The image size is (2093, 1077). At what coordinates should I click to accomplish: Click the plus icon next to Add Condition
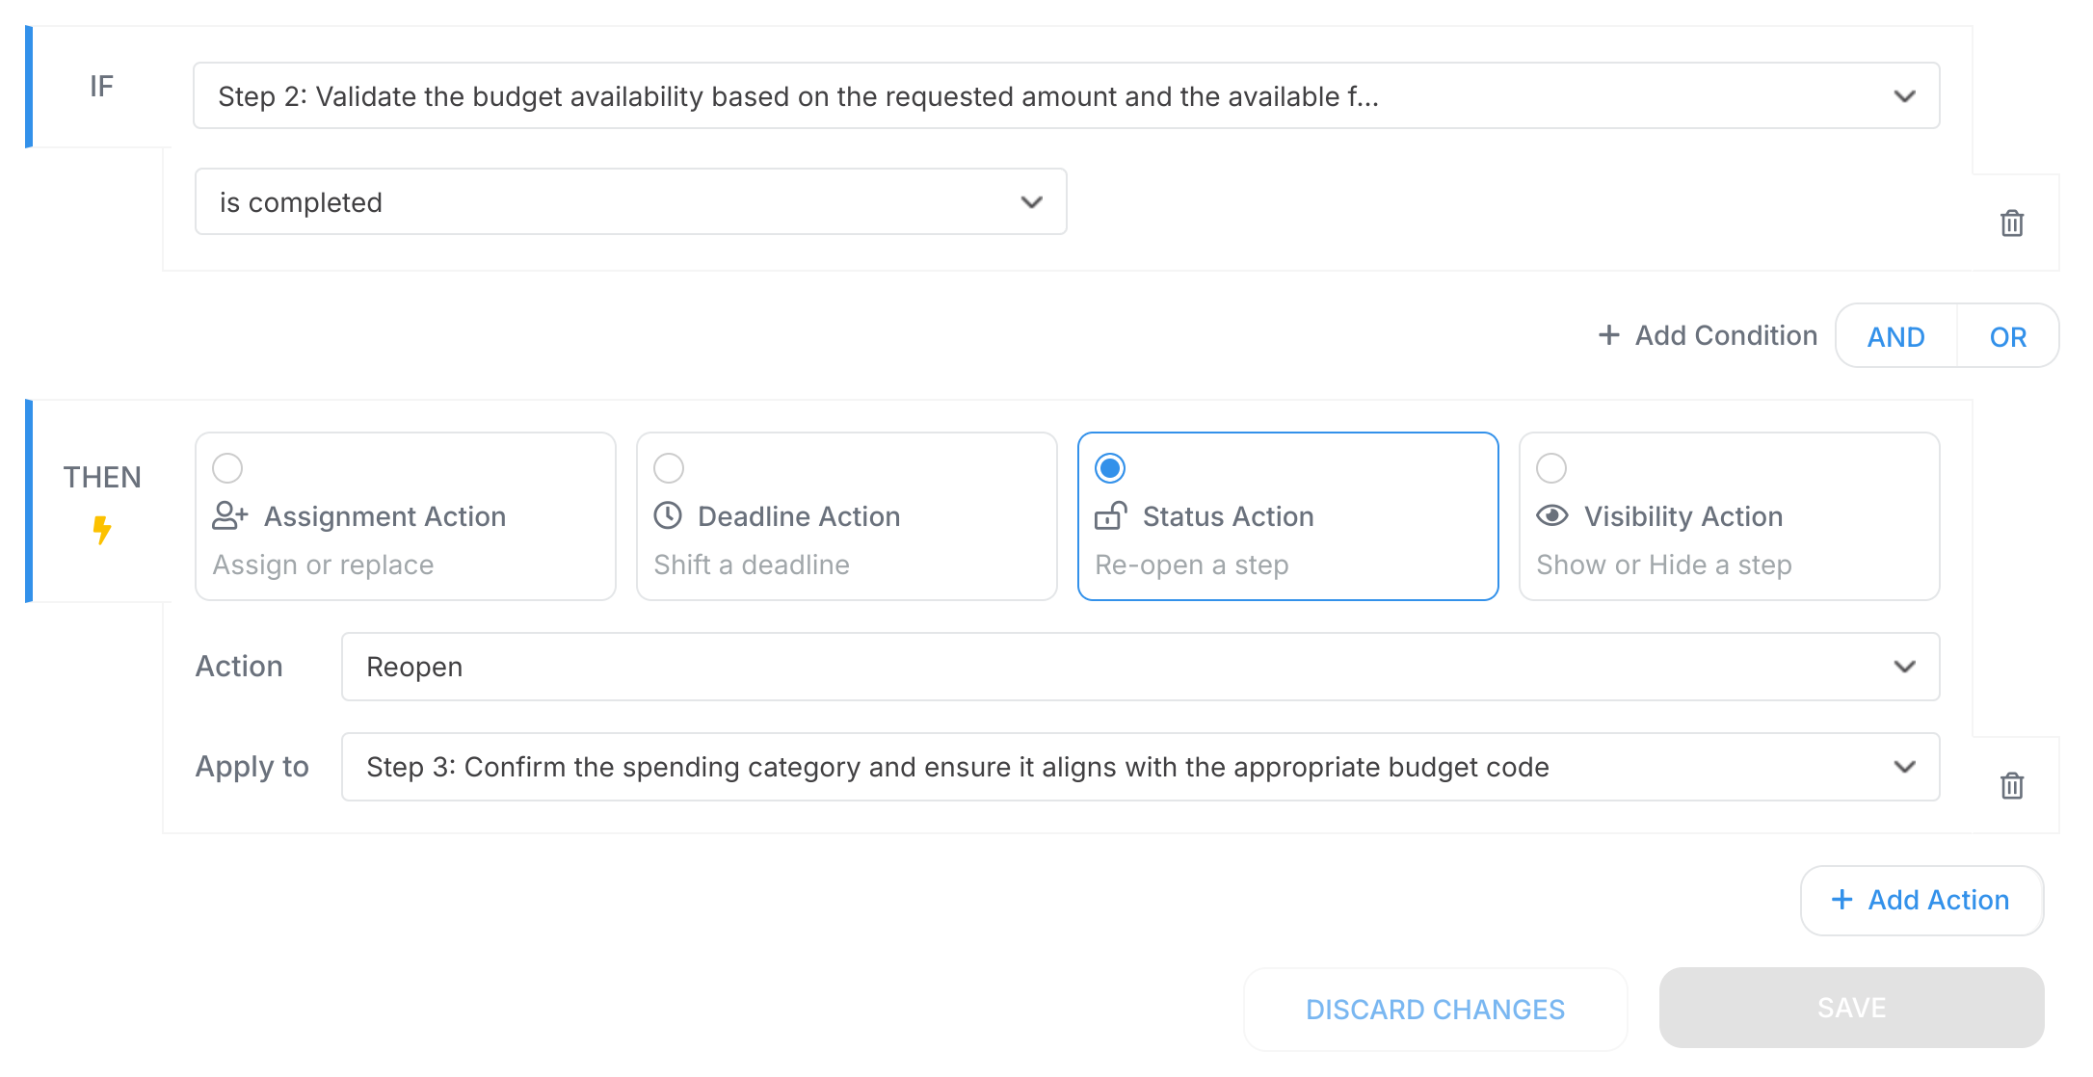tap(1608, 335)
